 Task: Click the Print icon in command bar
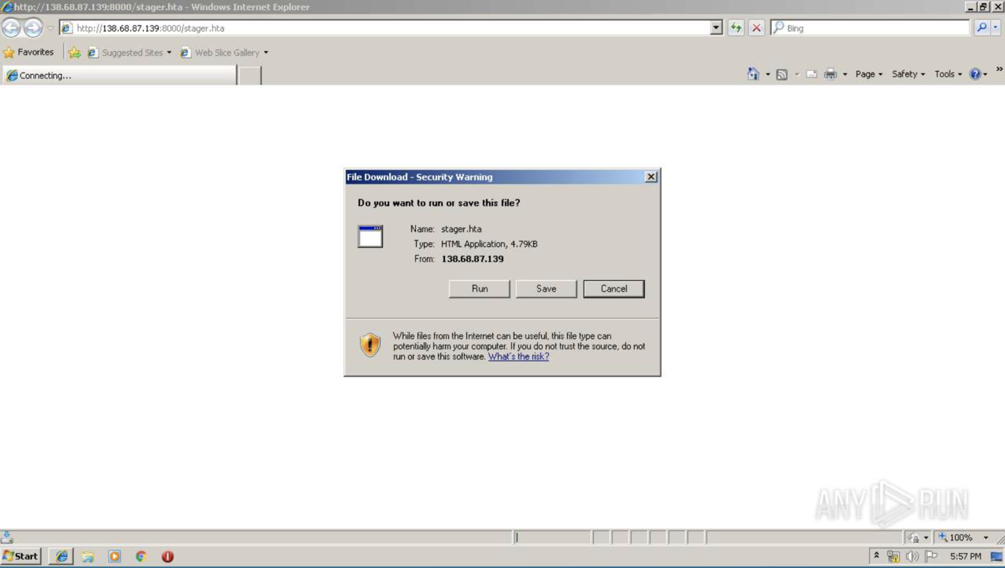830,74
